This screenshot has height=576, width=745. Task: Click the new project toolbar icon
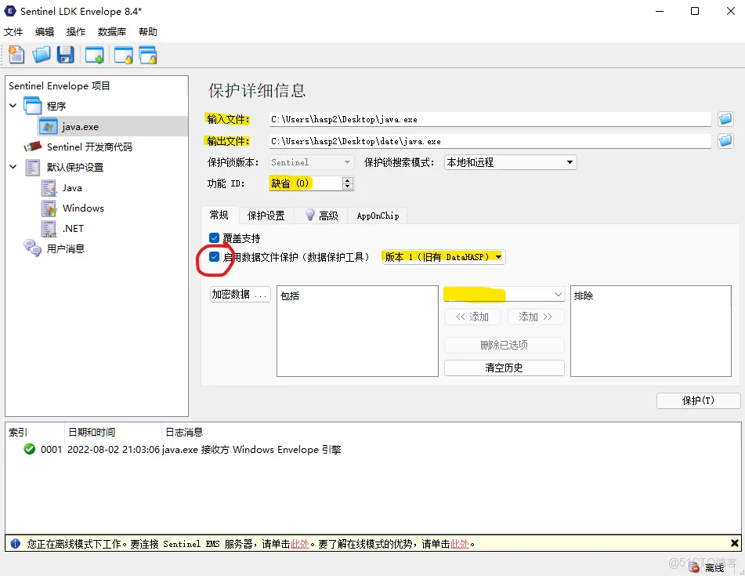pos(16,55)
